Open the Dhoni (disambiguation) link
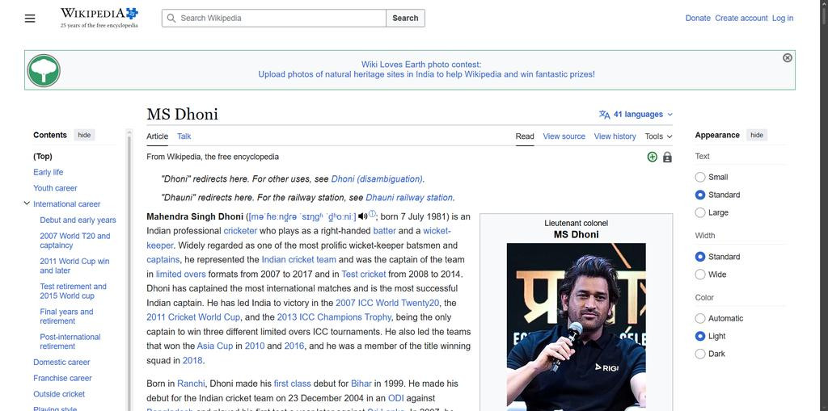828x411 pixels. point(377,179)
